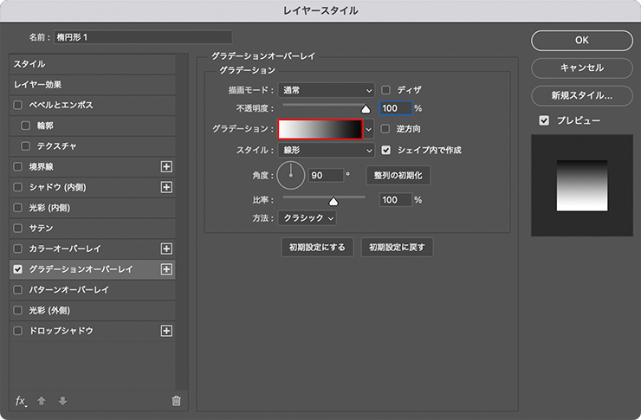Click the 不透明度 percentage input field
The image size is (641, 420).
point(394,109)
